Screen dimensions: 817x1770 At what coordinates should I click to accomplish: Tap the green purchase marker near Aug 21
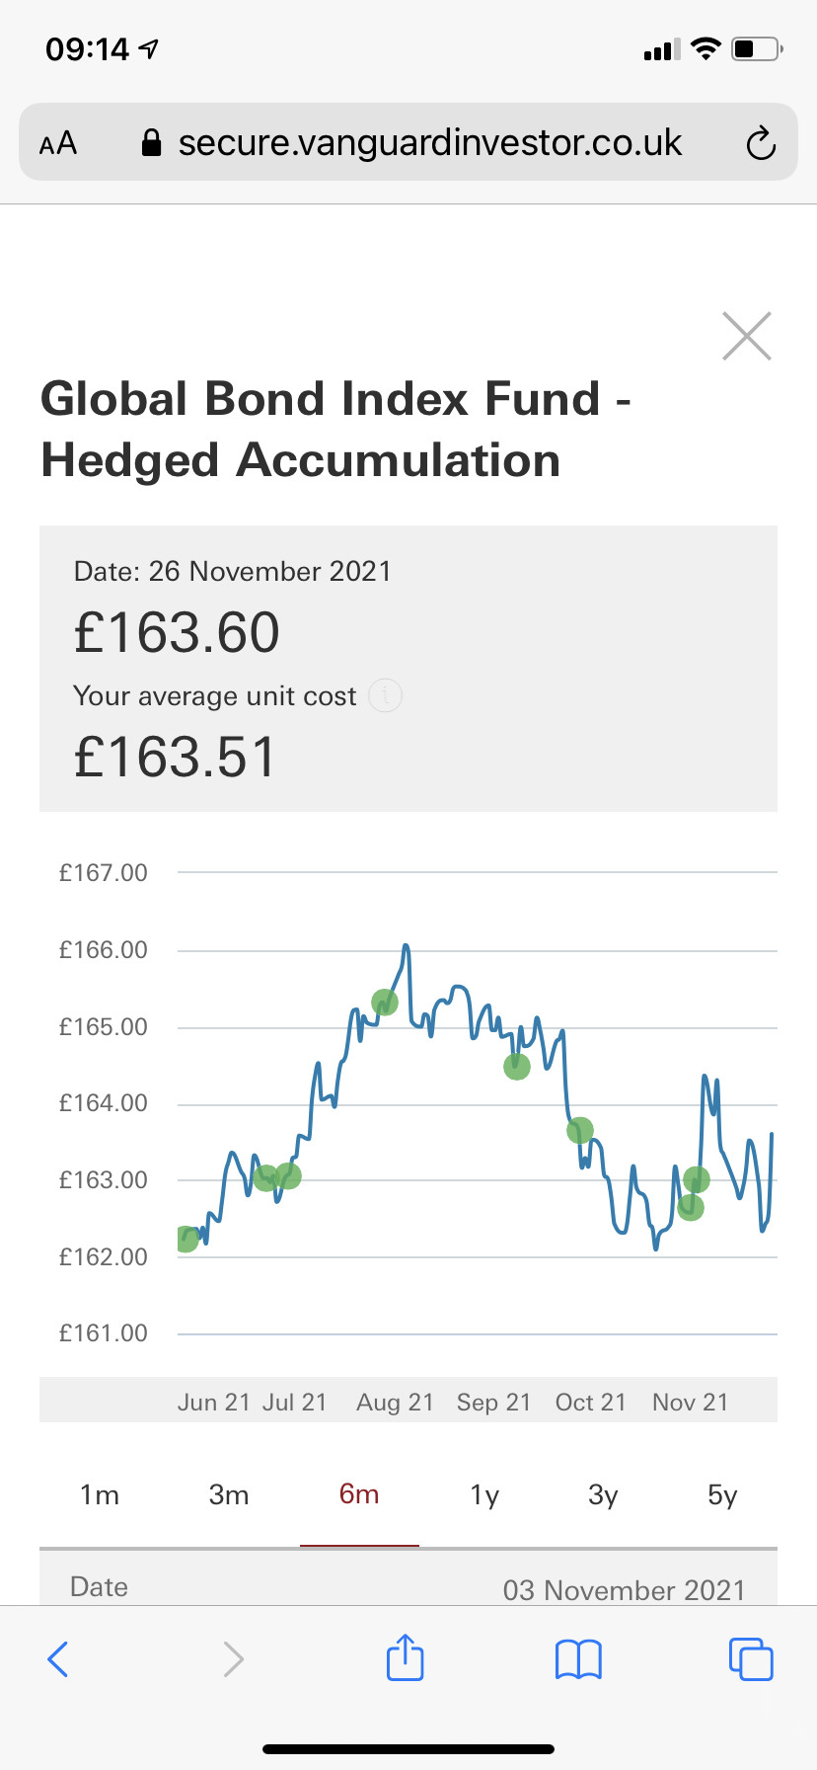coord(384,1003)
